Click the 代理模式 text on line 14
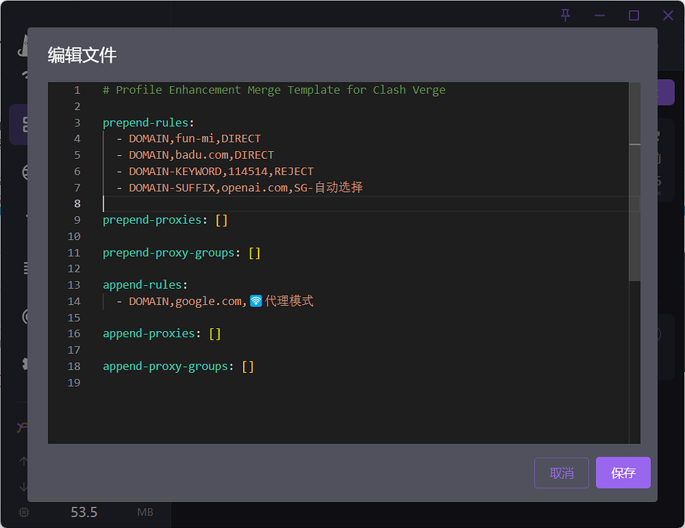This screenshot has width=685, height=528. 289,301
